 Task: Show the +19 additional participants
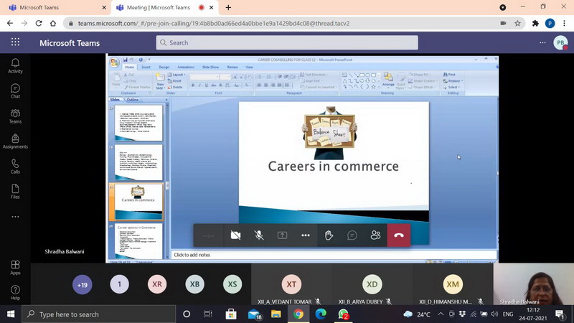[83, 284]
